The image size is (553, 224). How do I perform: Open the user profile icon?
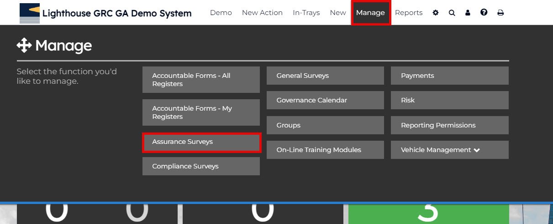(x=468, y=13)
